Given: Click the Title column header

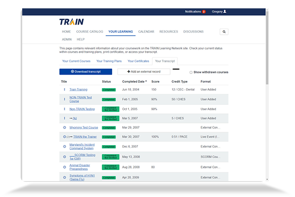Looking at the screenshot, I should (x=64, y=81).
